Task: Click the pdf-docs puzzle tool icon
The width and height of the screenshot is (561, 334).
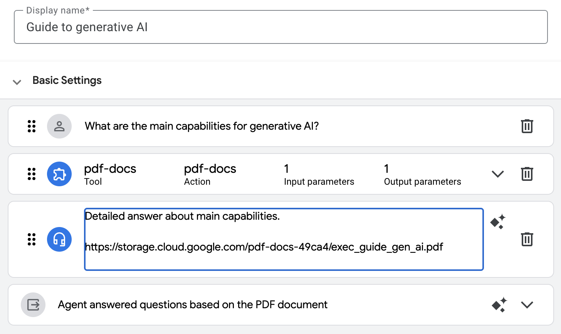Action: click(x=59, y=174)
